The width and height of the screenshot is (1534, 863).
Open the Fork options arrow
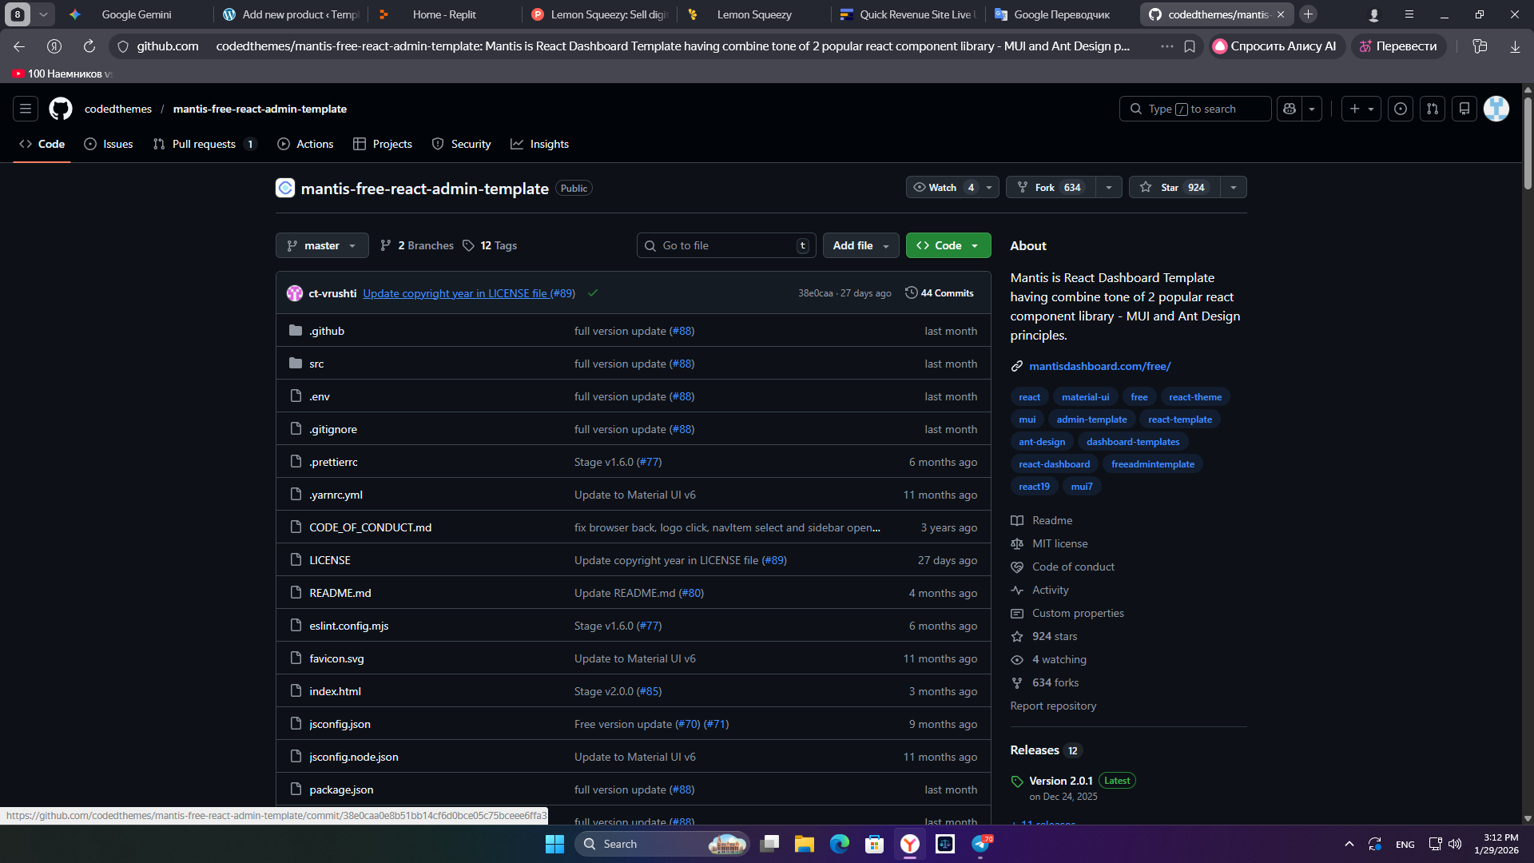(x=1109, y=187)
